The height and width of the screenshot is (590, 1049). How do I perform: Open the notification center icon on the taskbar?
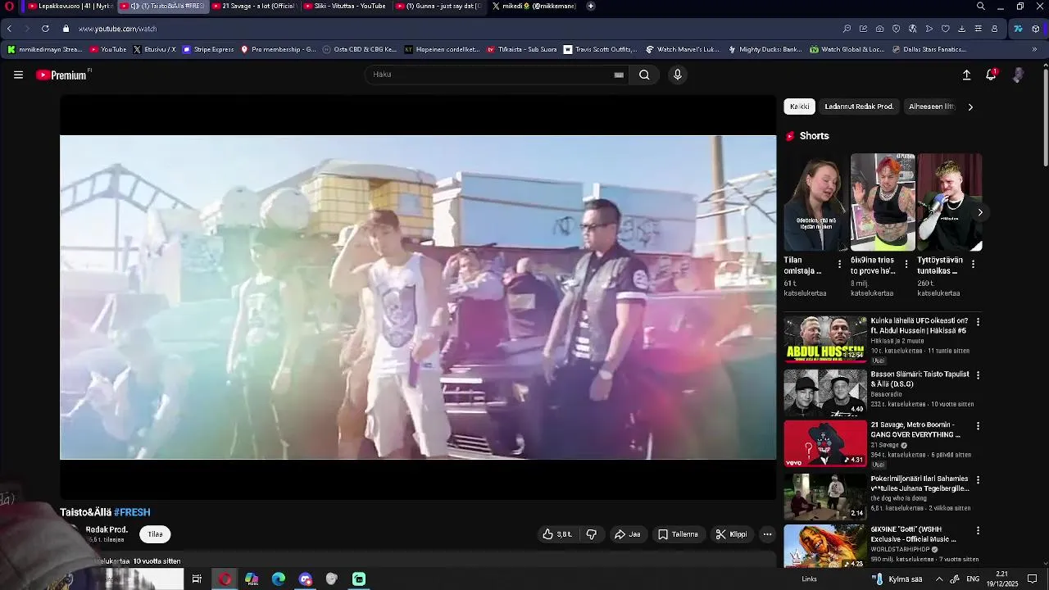tap(1033, 579)
